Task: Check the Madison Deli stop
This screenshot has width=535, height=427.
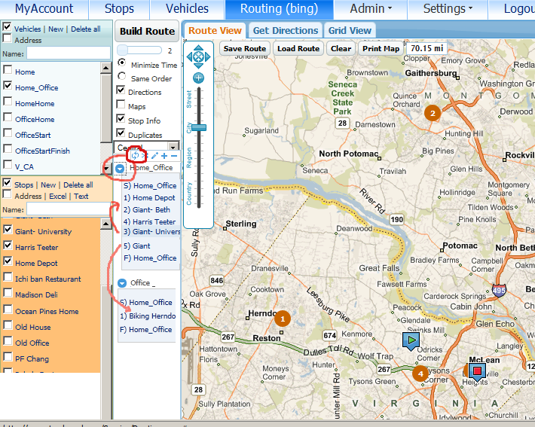Action: tap(8, 293)
